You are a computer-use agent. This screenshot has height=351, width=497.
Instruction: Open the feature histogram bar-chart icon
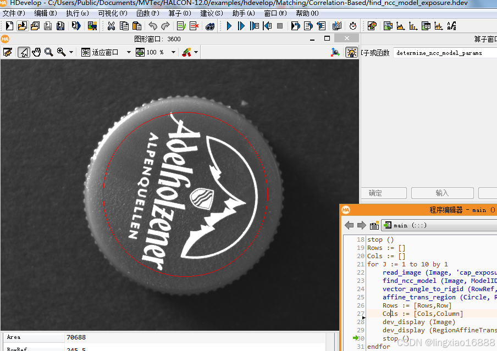(x=413, y=26)
